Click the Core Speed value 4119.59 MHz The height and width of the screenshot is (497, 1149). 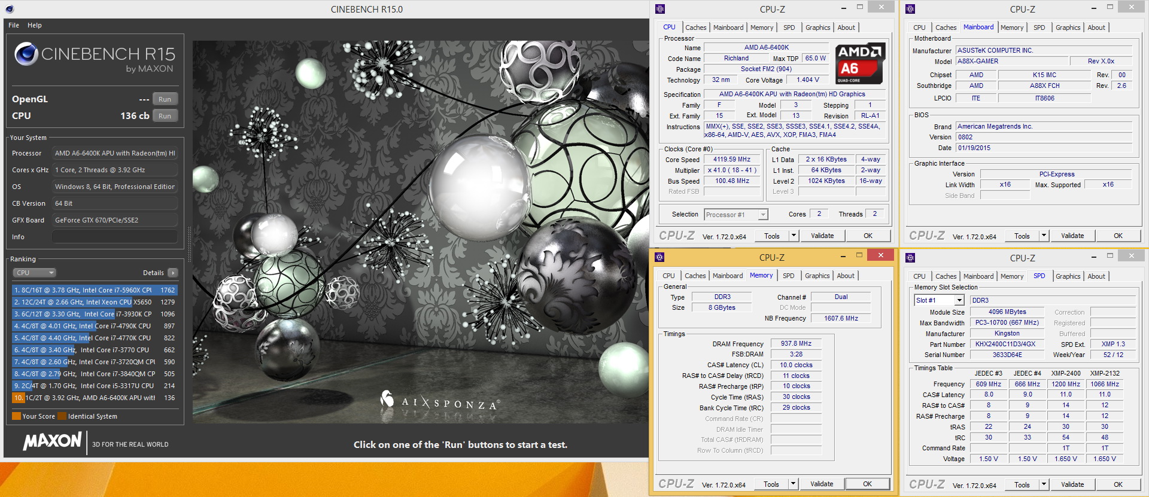pyautogui.click(x=731, y=160)
